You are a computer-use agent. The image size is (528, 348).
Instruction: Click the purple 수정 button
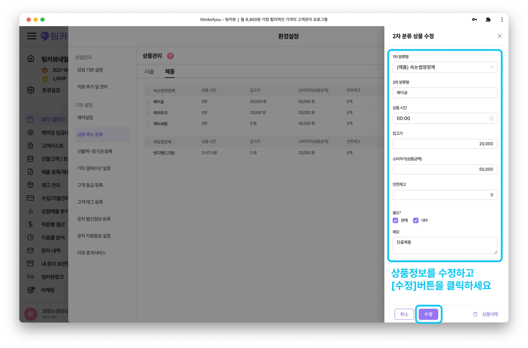tap(428, 314)
